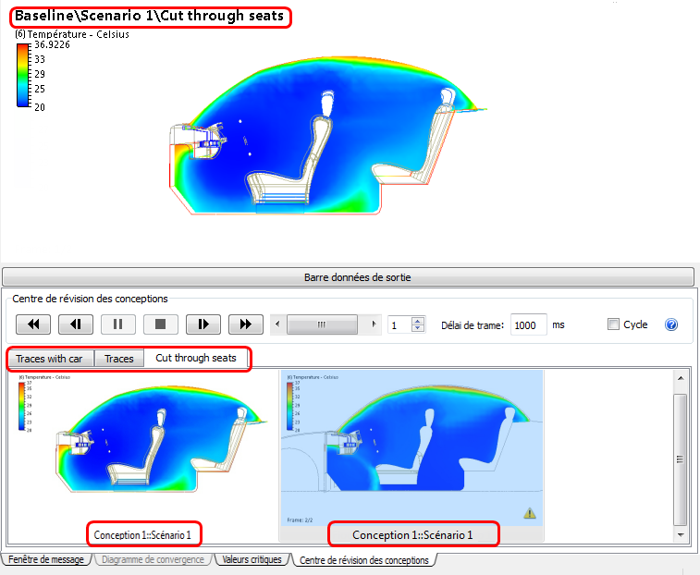The width and height of the screenshot is (700, 575).
Task: Stop the animation playback
Action: (160, 324)
